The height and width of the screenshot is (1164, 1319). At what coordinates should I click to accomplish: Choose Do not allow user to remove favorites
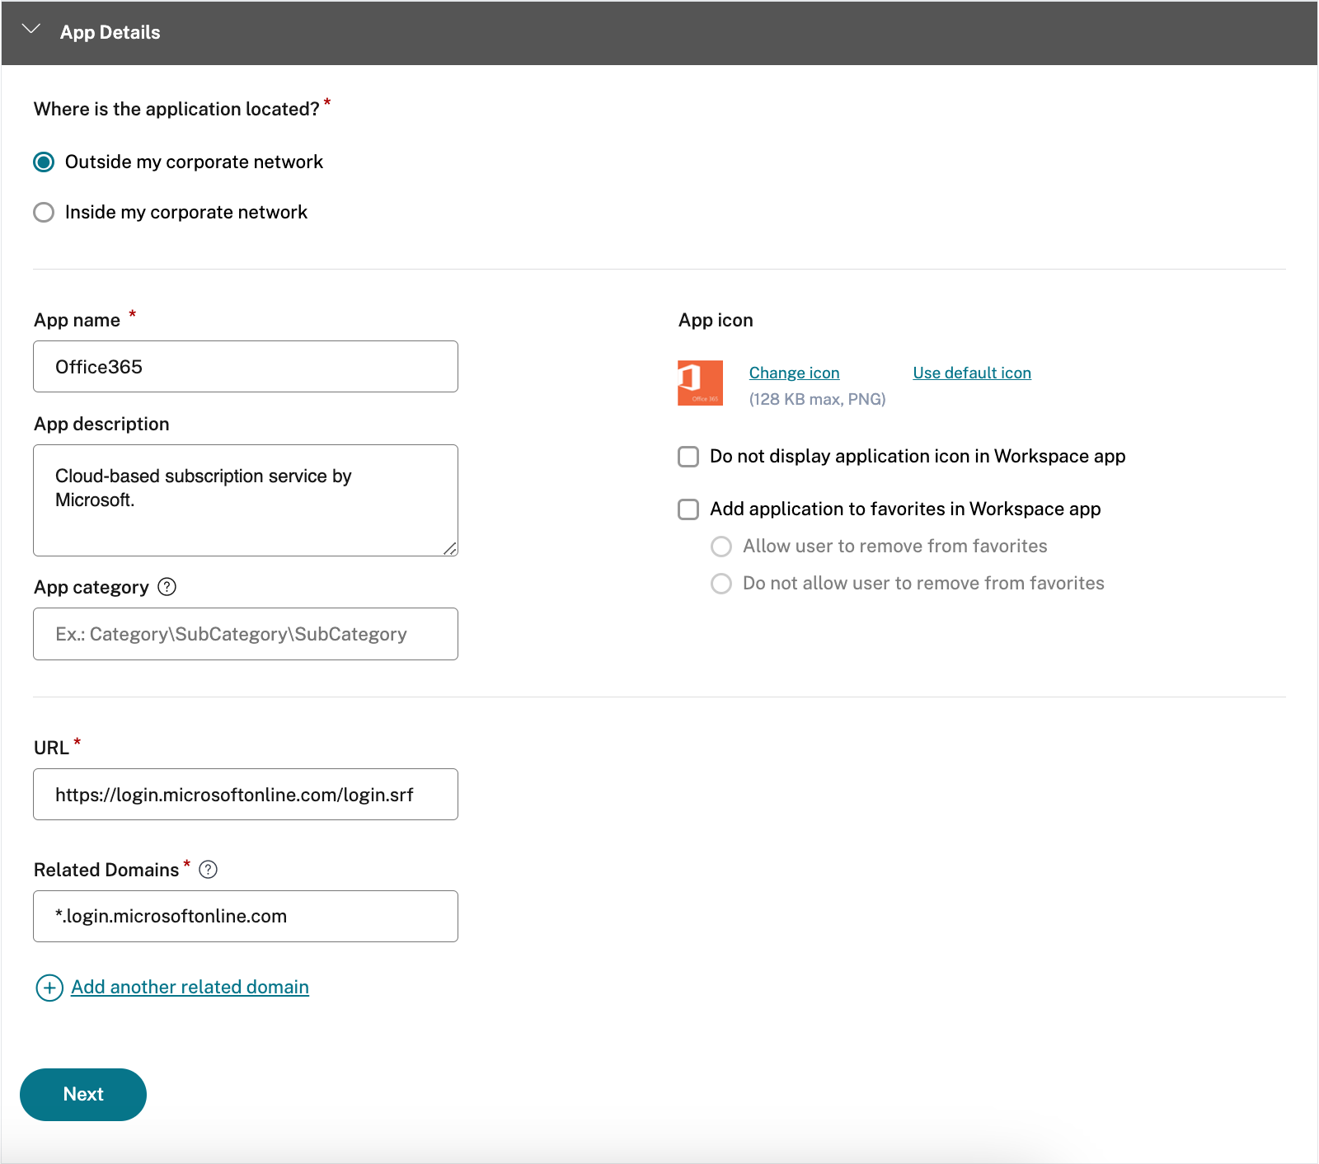point(721,584)
